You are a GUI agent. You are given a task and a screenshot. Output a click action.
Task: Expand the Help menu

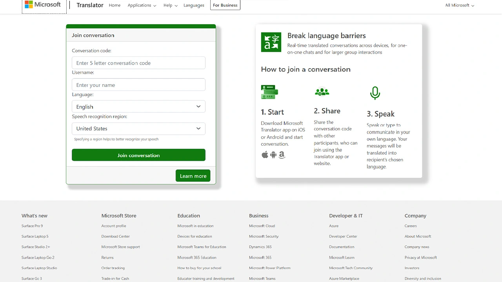point(170,5)
